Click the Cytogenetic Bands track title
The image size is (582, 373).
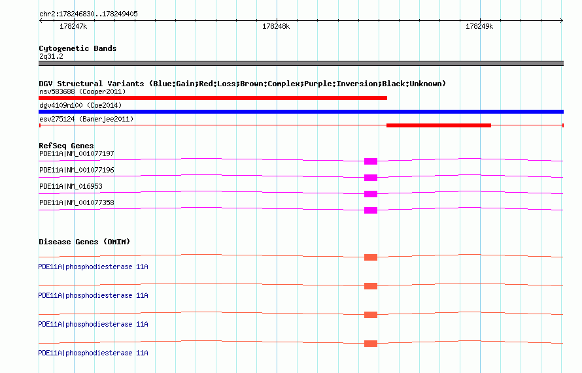[x=78, y=48]
